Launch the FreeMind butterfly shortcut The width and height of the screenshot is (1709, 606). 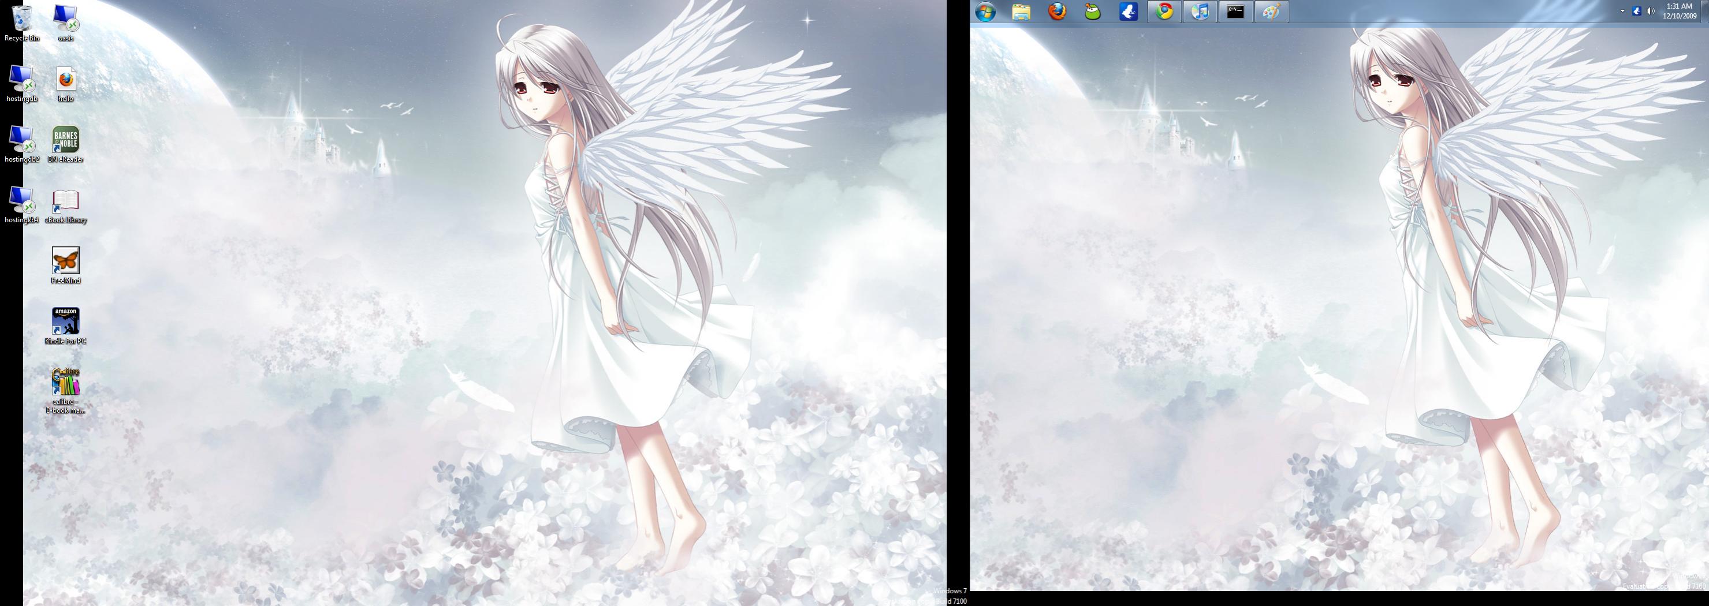coord(66,266)
